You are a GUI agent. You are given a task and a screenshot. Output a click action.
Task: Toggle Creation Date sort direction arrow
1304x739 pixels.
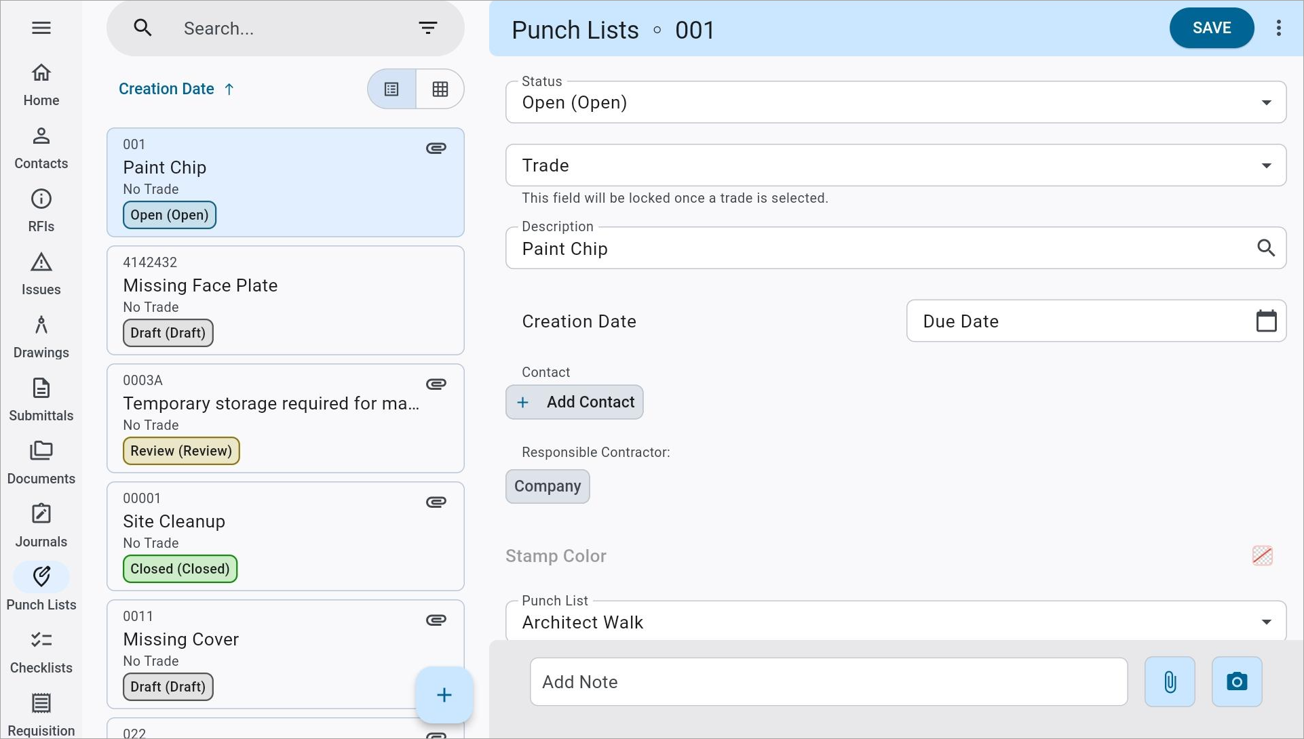pyautogui.click(x=229, y=89)
